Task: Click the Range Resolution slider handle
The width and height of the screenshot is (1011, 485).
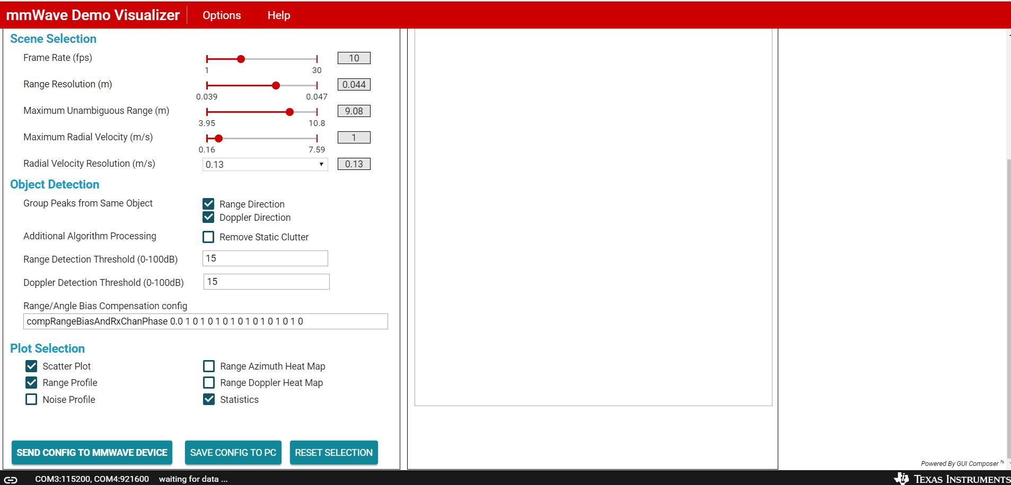Action: pyautogui.click(x=276, y=85)
